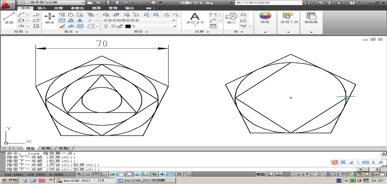Select the Move (移动) tool

[x=50, y=18]
